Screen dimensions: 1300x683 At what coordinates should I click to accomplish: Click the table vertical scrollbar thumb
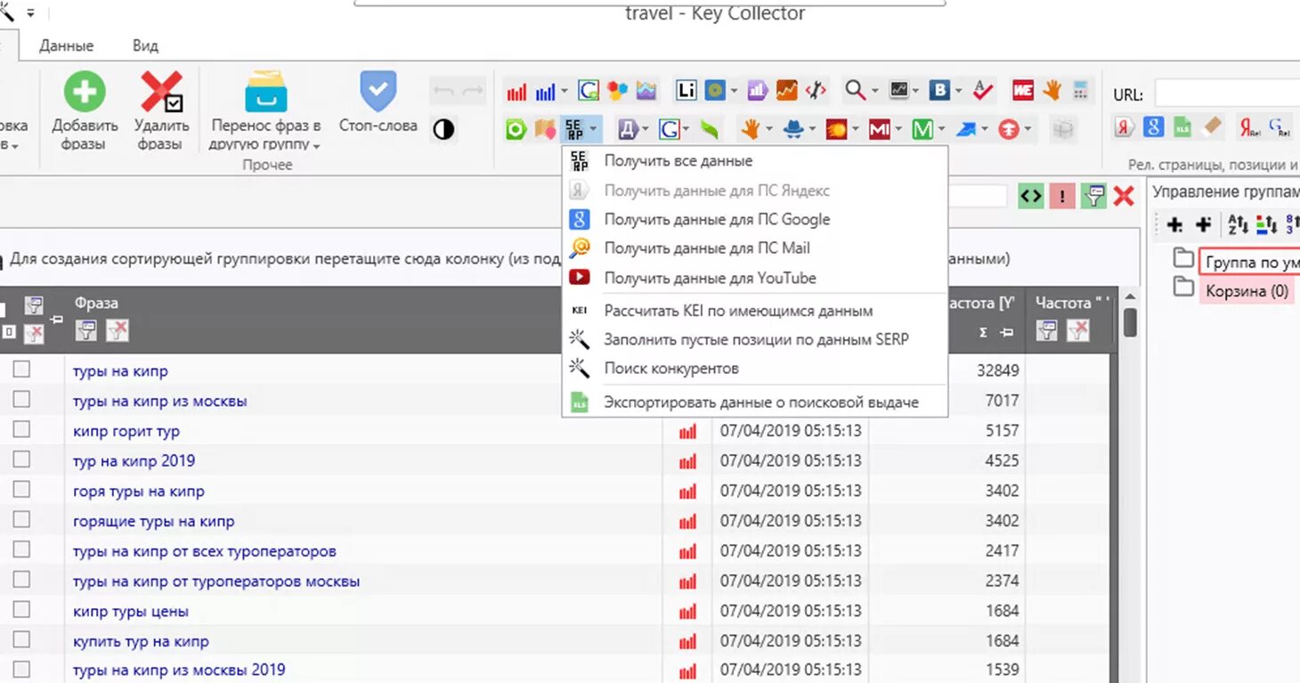1130,321
